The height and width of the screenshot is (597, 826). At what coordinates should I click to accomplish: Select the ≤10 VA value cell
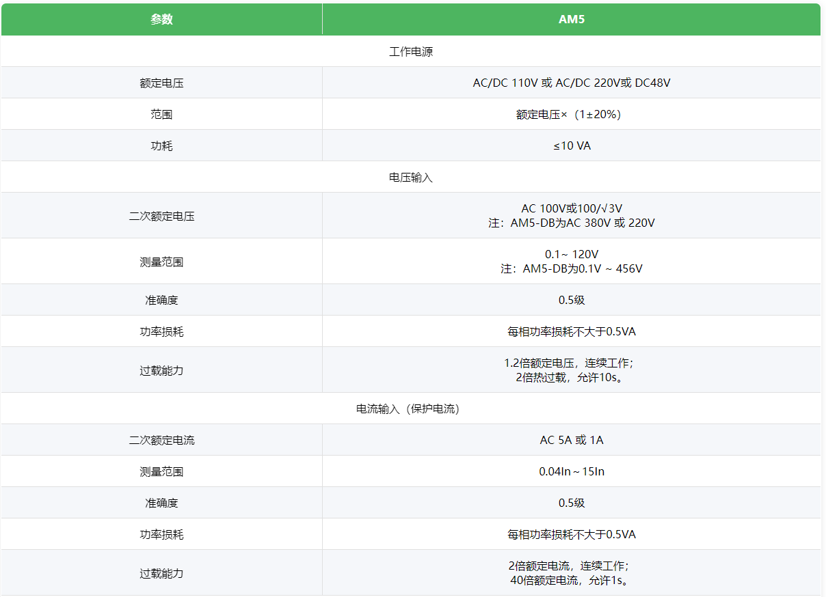tap(571, 145)
